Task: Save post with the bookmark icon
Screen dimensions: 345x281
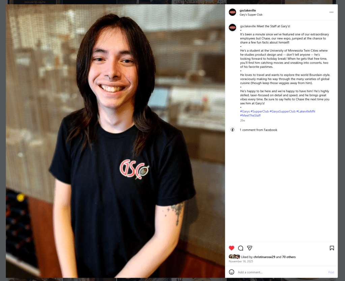Action: tap(332, 248)
